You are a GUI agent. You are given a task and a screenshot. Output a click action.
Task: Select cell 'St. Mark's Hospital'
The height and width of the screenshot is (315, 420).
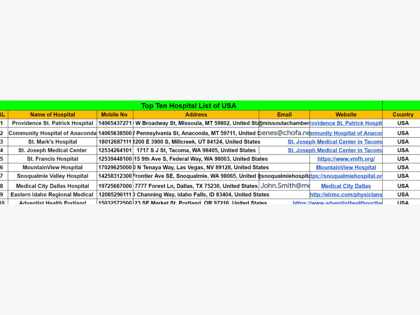point(52,142)
